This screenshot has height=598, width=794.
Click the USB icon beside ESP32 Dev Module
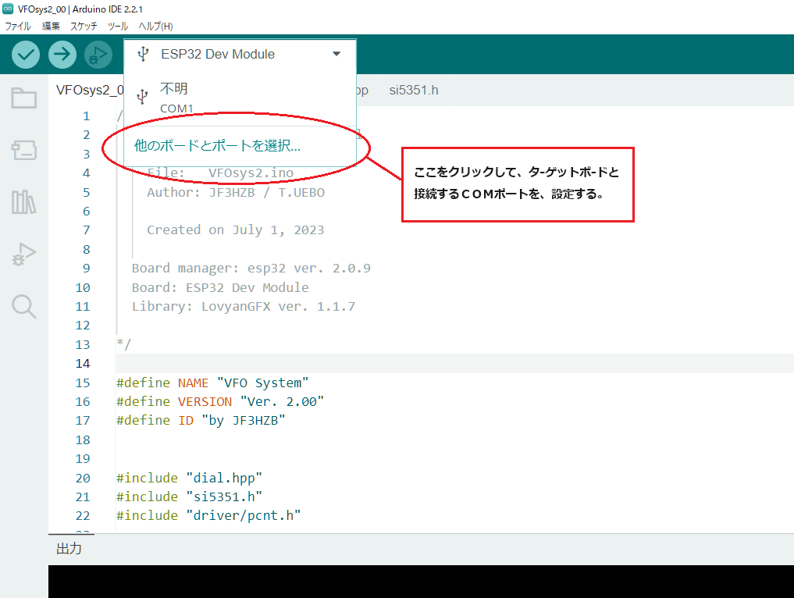click(x=144, y=54)
